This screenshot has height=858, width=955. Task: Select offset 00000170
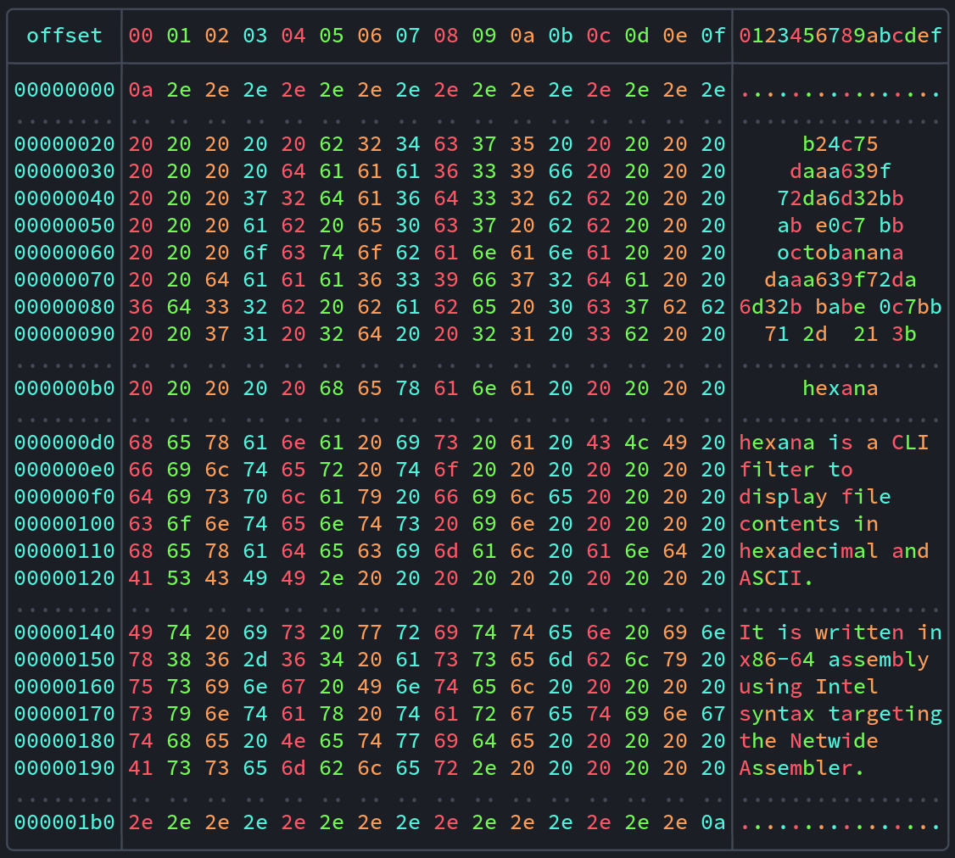[64, 714]
